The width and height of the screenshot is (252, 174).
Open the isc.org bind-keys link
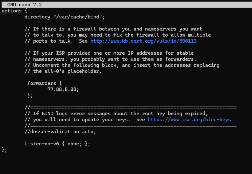[189, 120]
